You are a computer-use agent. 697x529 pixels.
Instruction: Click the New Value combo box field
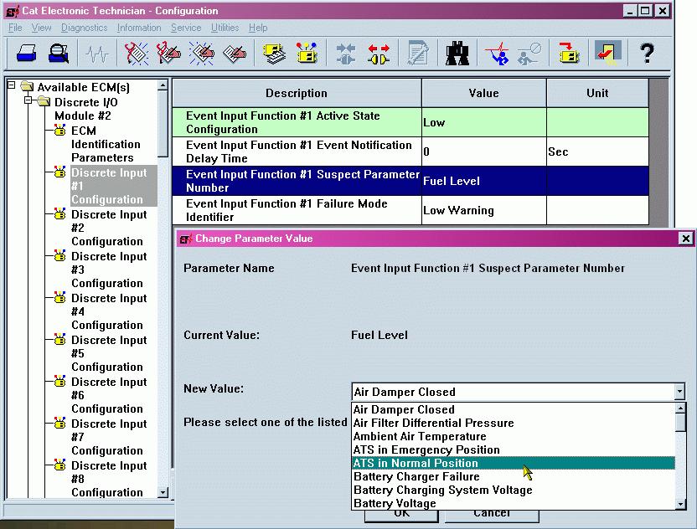click(x=513, y=392)
